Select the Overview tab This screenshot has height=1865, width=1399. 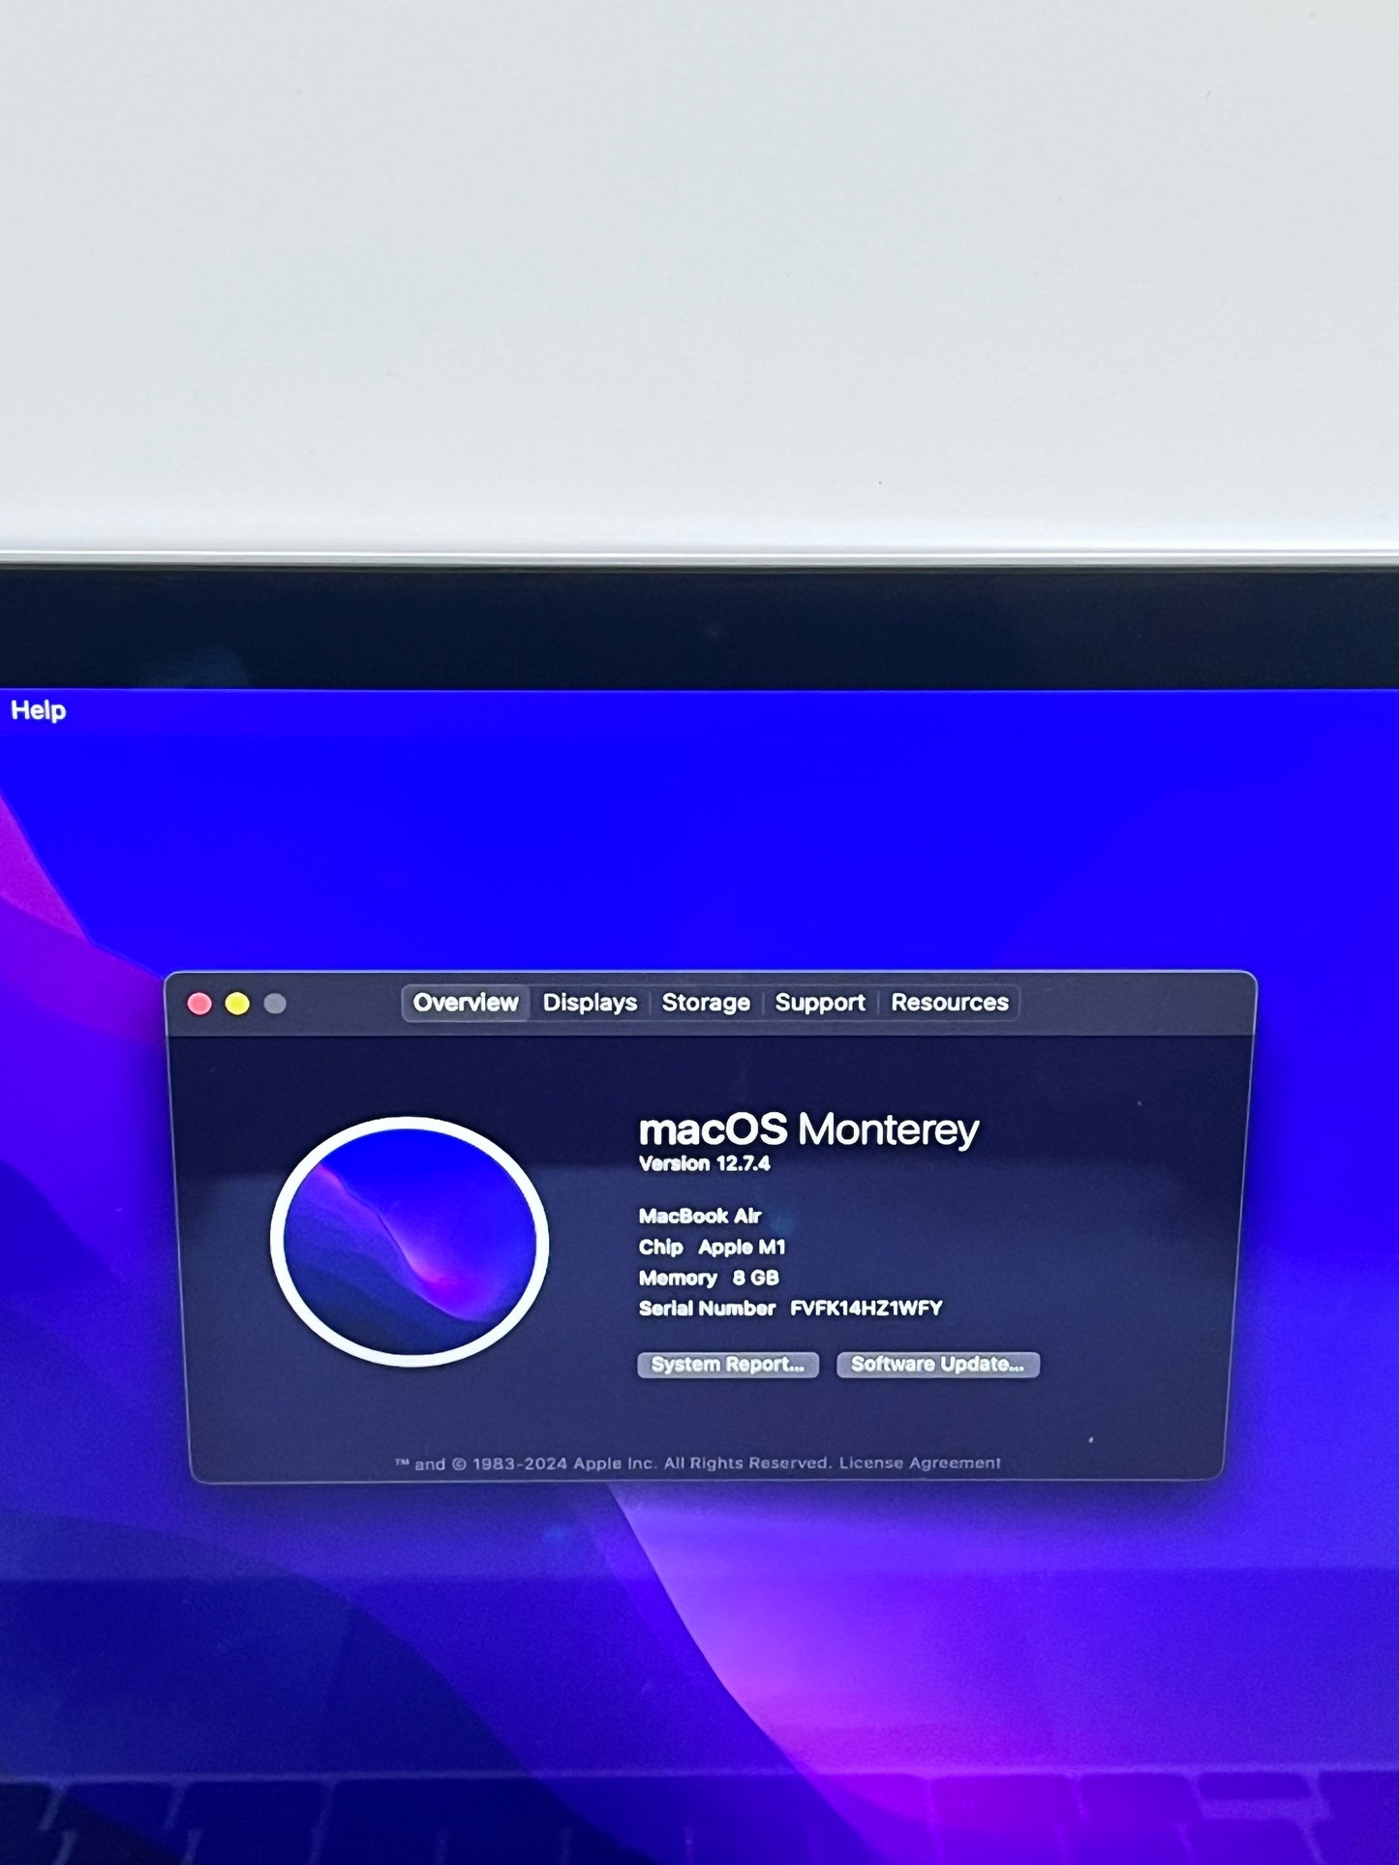pyautogui.click(x=466, y=1003)
